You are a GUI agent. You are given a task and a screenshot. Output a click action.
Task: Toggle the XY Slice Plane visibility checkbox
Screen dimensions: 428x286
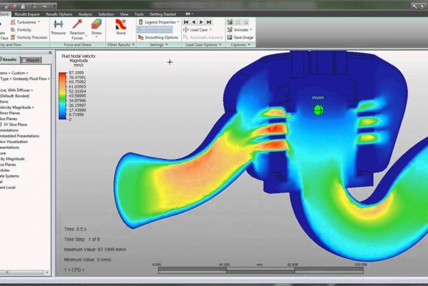2,124
